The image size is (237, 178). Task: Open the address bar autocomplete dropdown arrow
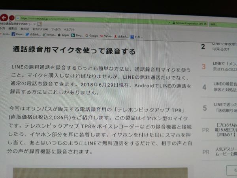(169, 23)
